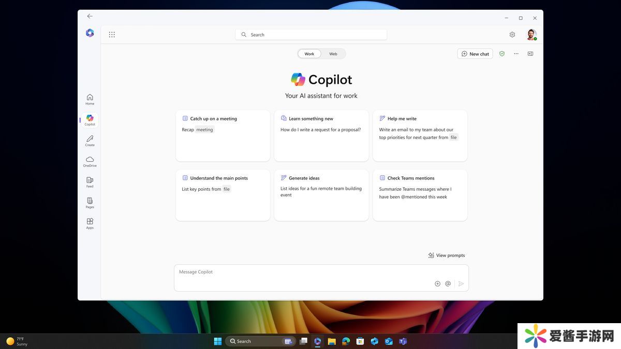Switch to Work mode toggle
The image size is (621, 349).
click(x=309, y=54)
